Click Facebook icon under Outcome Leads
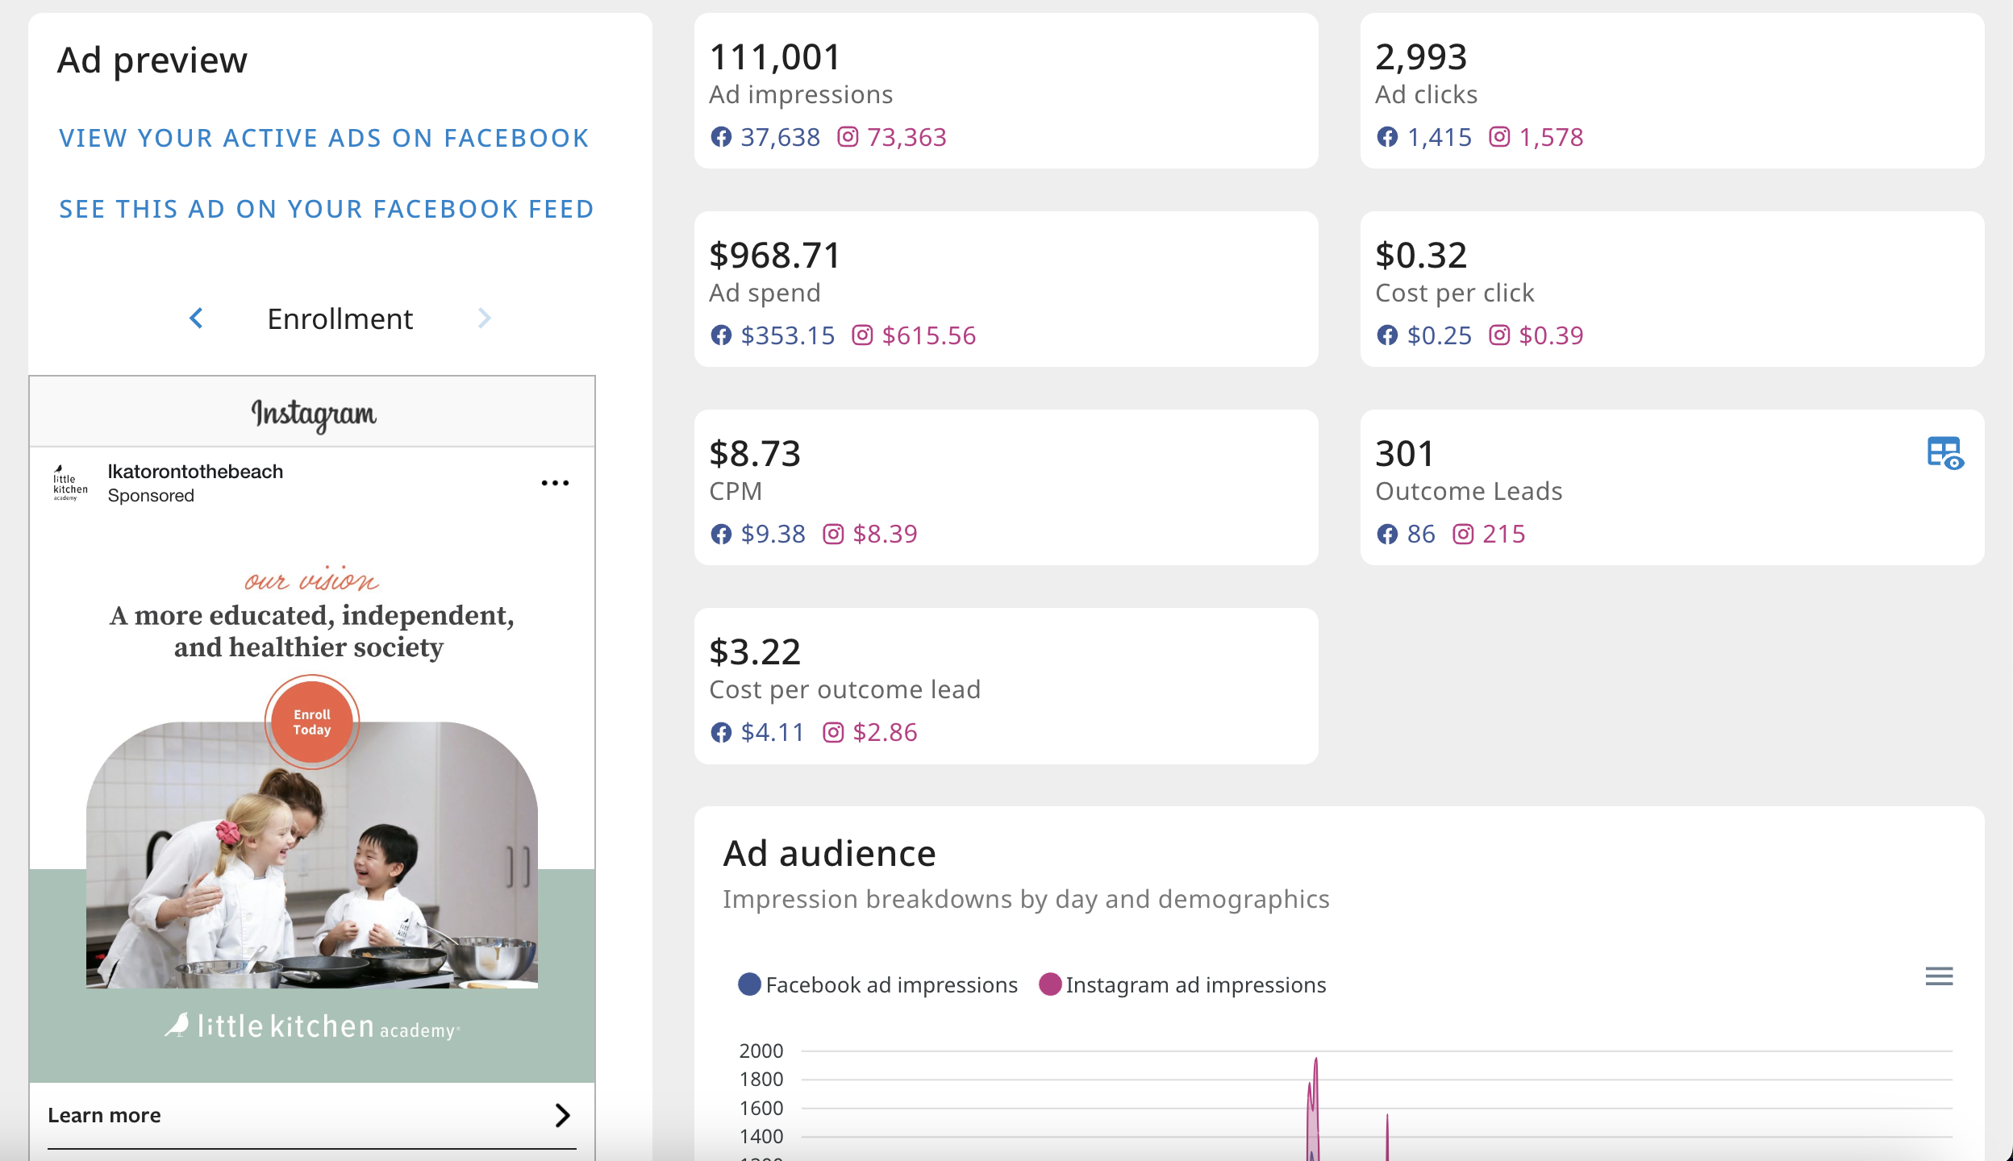The image size is (2013, 1161). (1387, 534)
